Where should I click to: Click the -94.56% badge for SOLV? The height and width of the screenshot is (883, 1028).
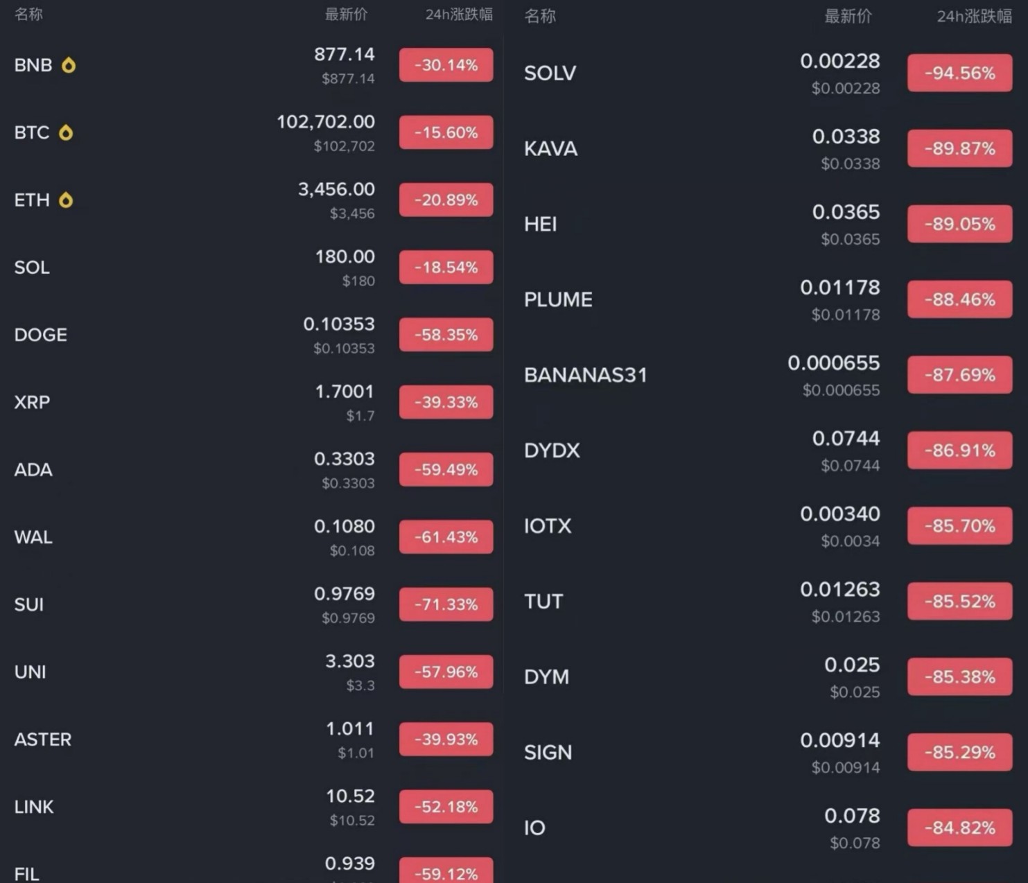coord(959,73)
